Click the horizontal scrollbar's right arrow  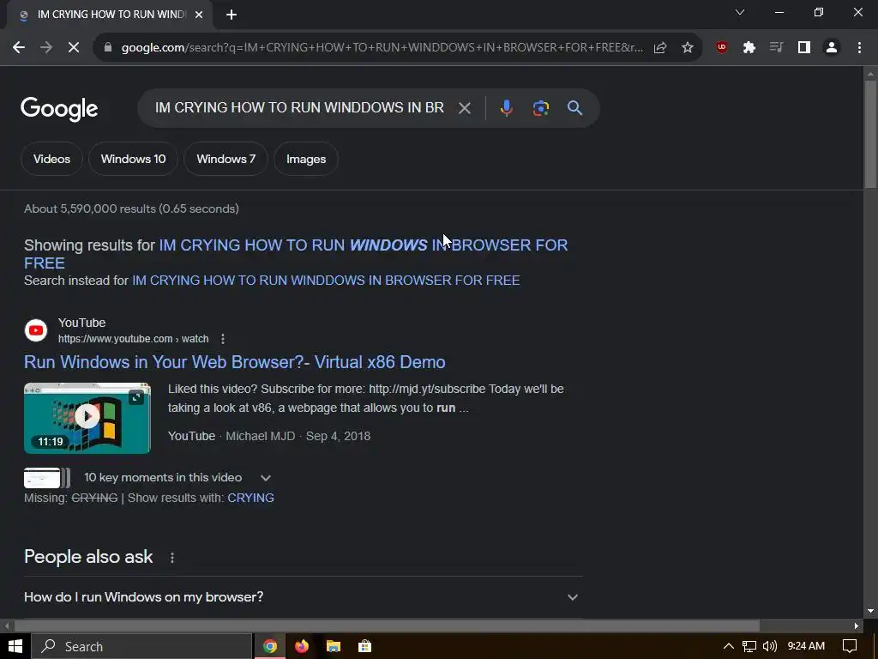[857, 626]
